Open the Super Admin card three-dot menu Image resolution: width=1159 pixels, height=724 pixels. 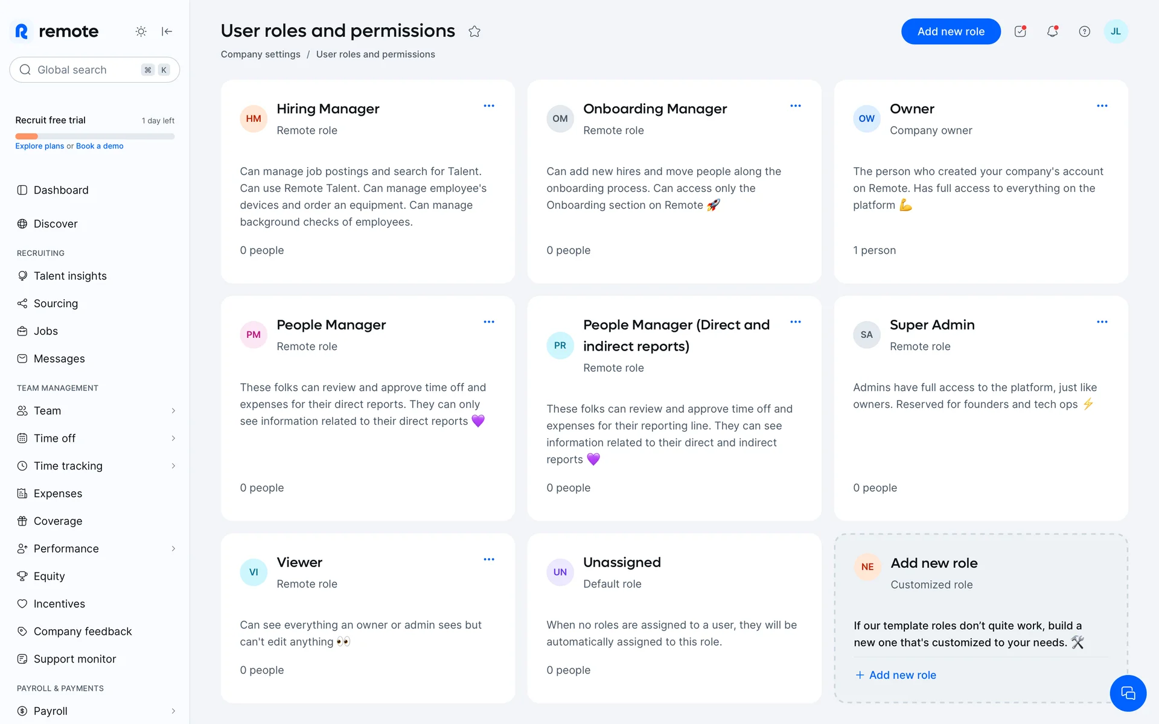[1102, 322]
